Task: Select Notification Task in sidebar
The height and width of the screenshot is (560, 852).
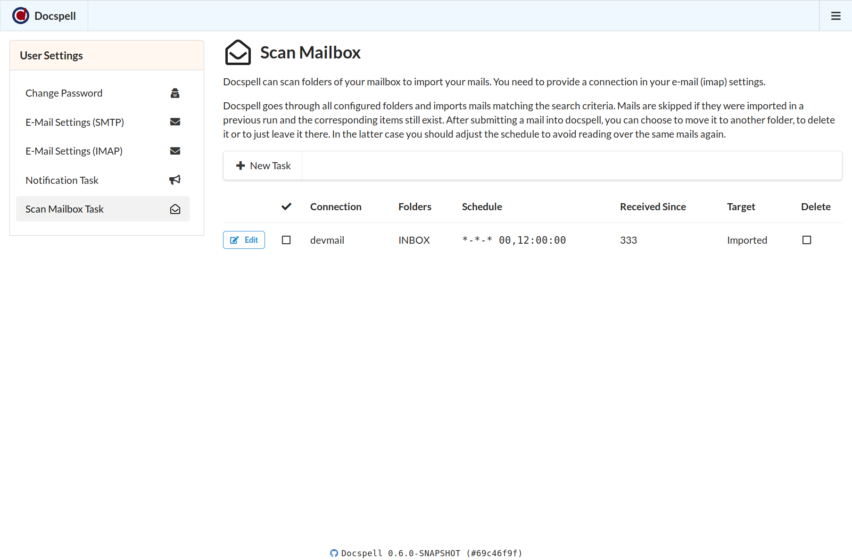Action: click(x=62, y=180)
